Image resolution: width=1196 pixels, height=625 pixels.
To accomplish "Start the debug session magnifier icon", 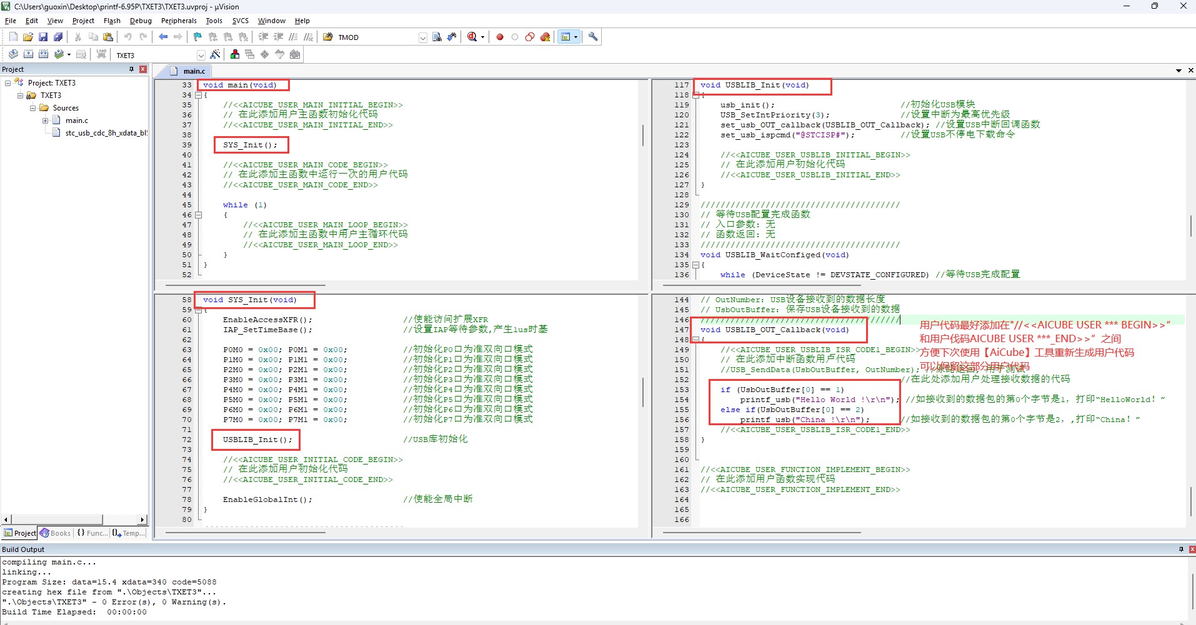I will coord(472,37).
